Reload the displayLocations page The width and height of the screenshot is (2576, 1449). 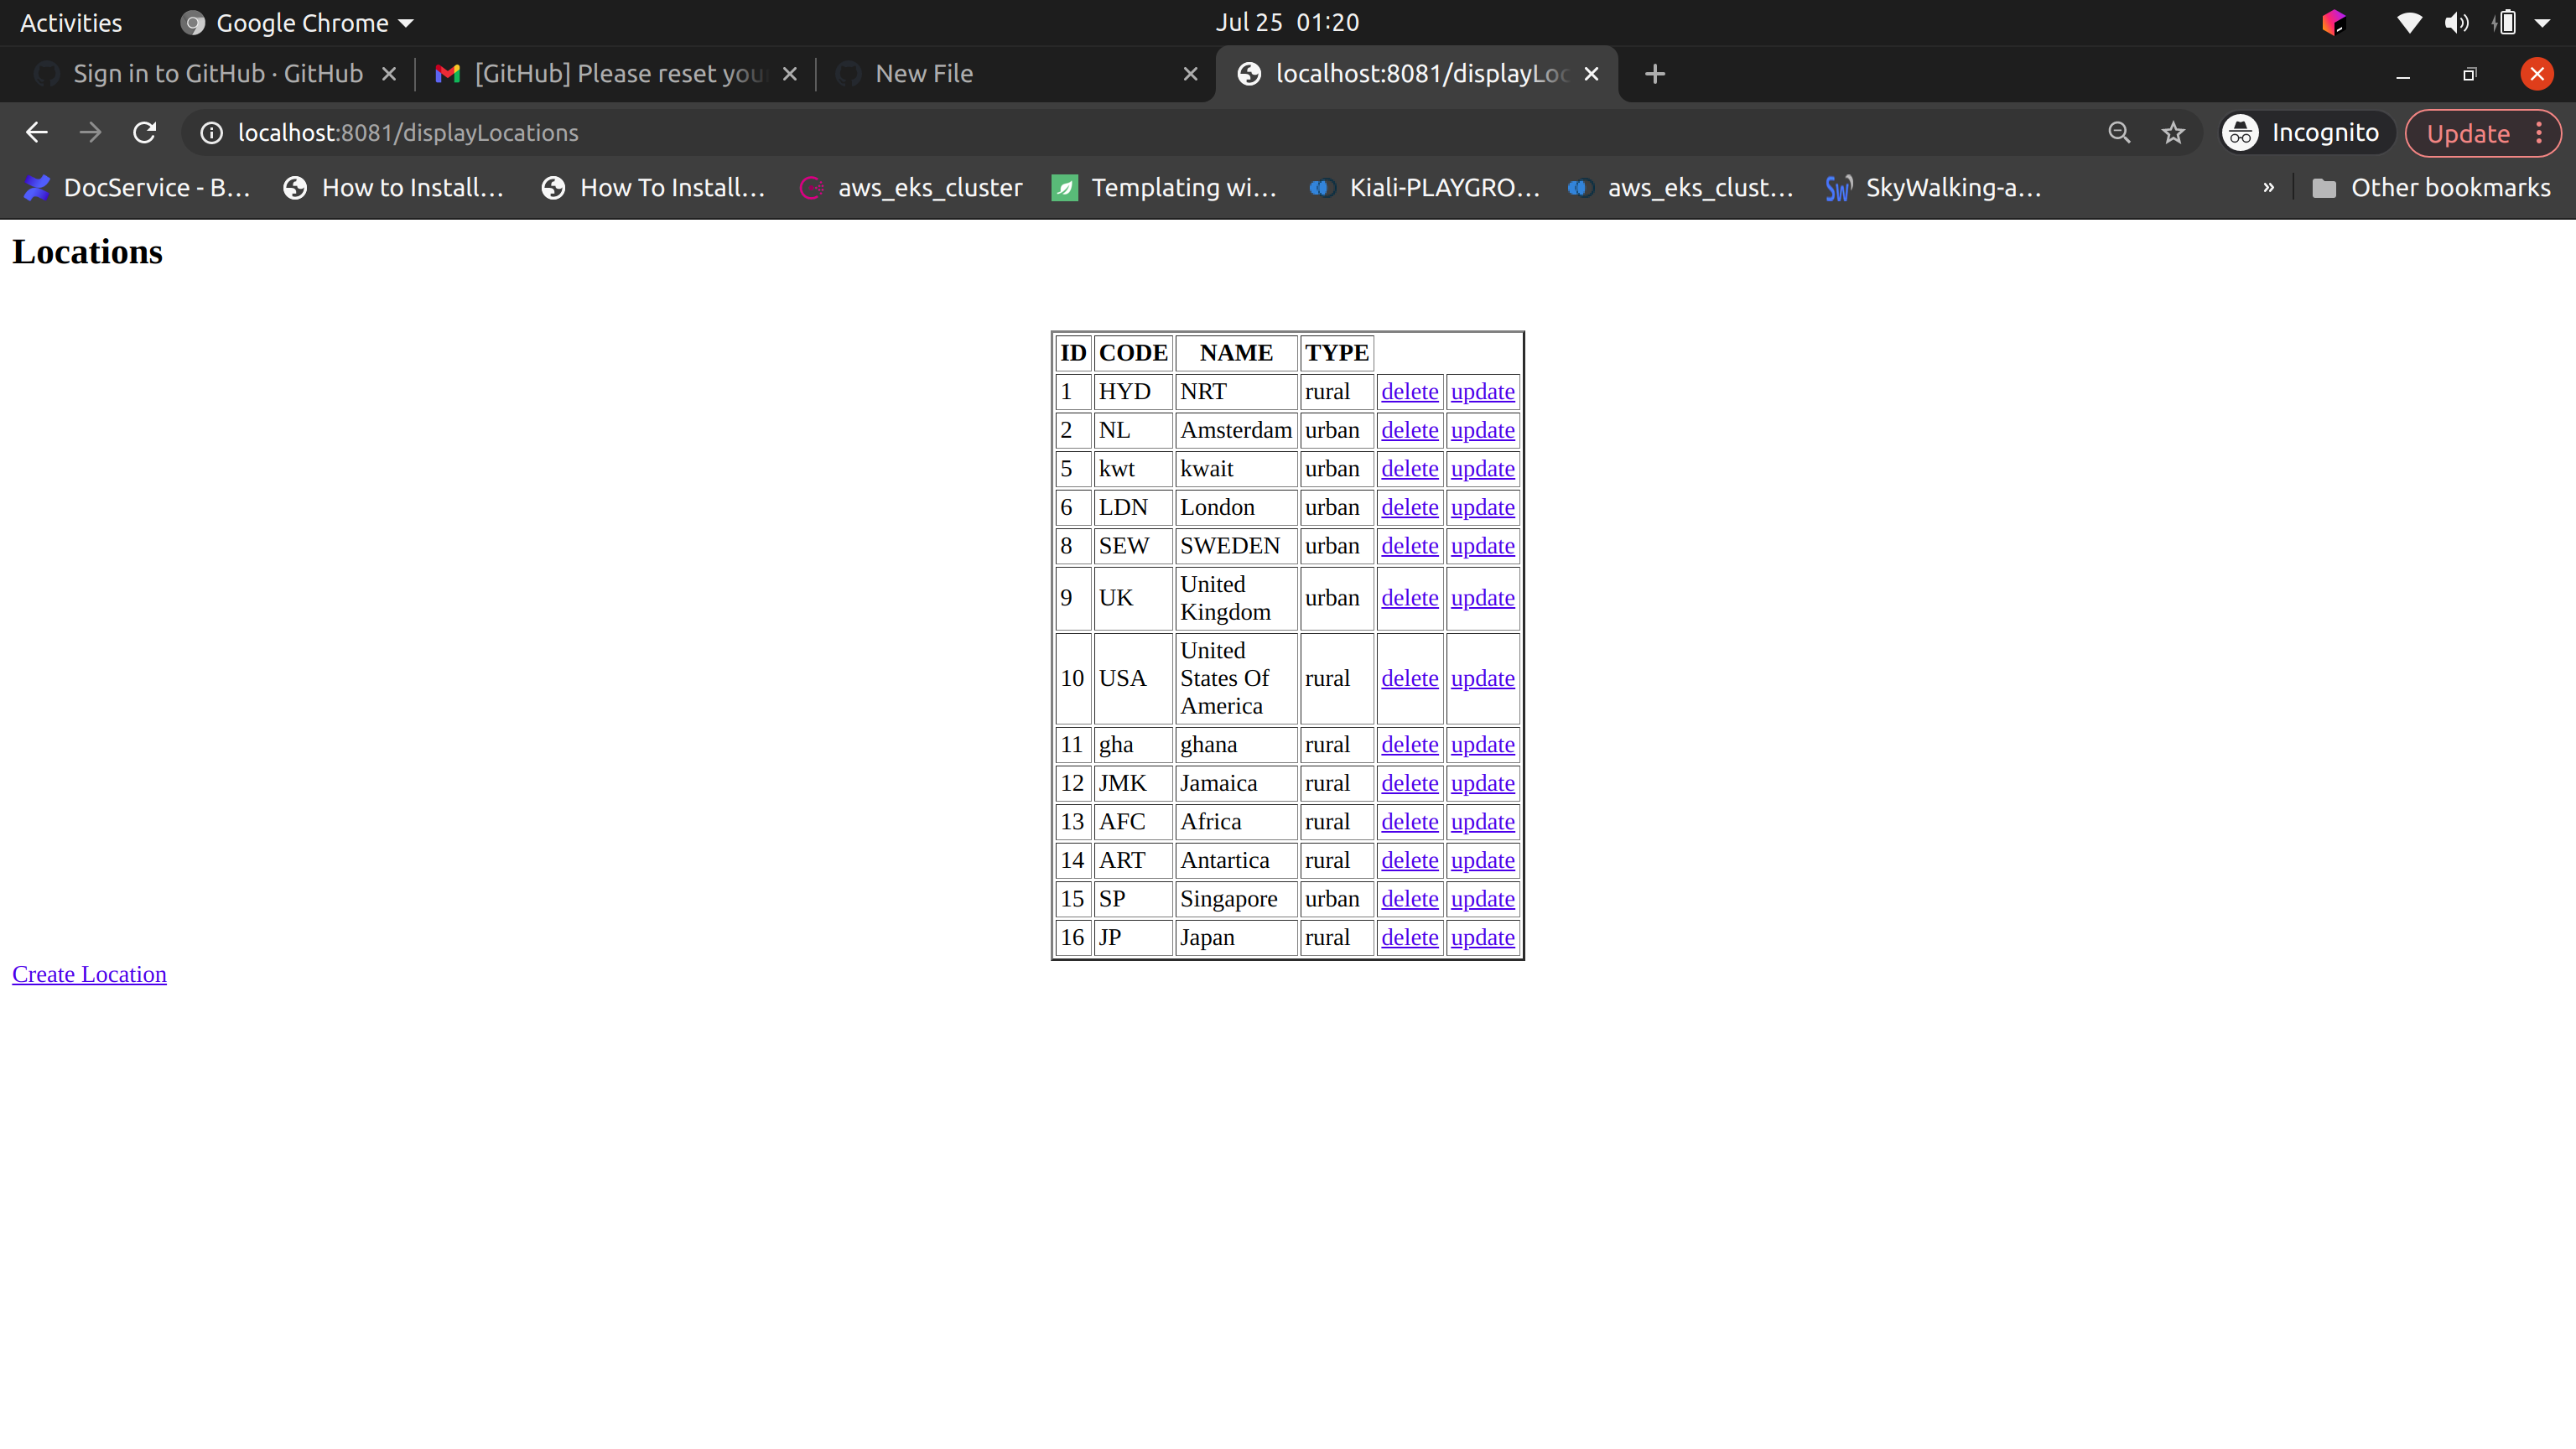click(x=144, y=132)
